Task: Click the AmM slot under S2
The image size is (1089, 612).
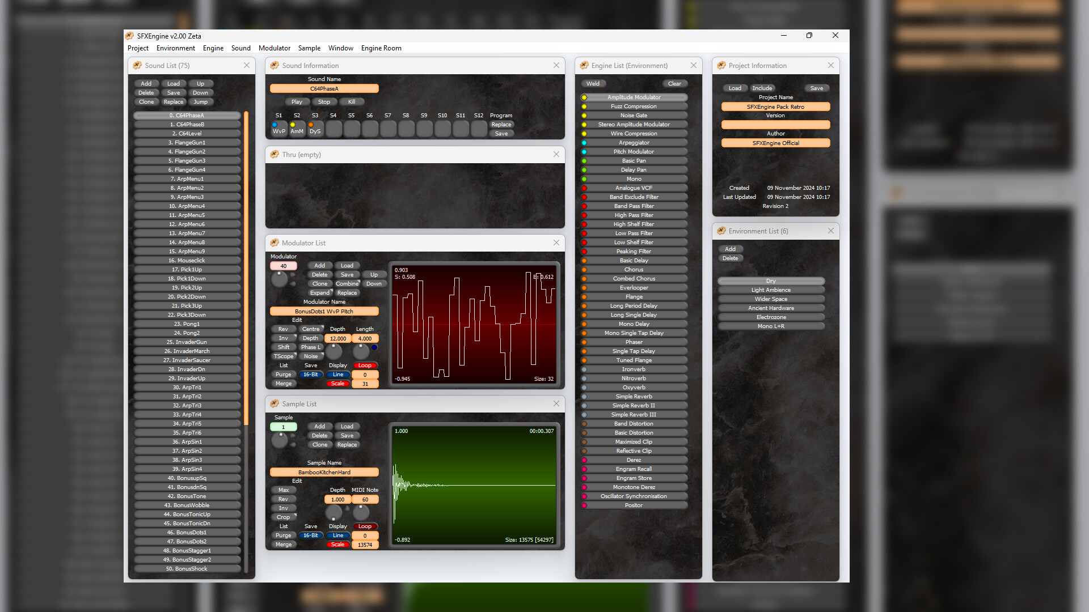Action: (297, 129)
